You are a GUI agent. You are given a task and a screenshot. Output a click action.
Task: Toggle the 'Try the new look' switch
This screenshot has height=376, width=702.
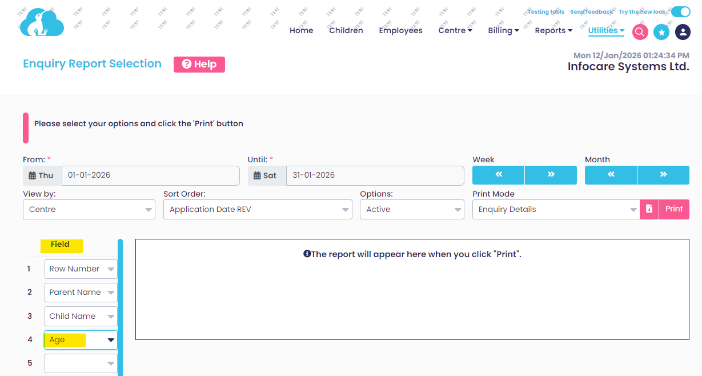point(681,11)
